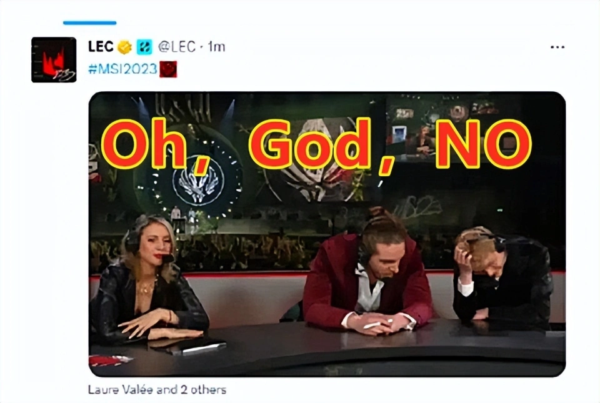Viewport: 600px width, 403px height.
Task: Click the LEC display name
Action: coord(101,47)
